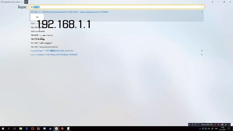This screenshot has width=233, height=131.
Task: Open the TD-W8968 modem router suggestion link
Action: (x=70, y=12)
